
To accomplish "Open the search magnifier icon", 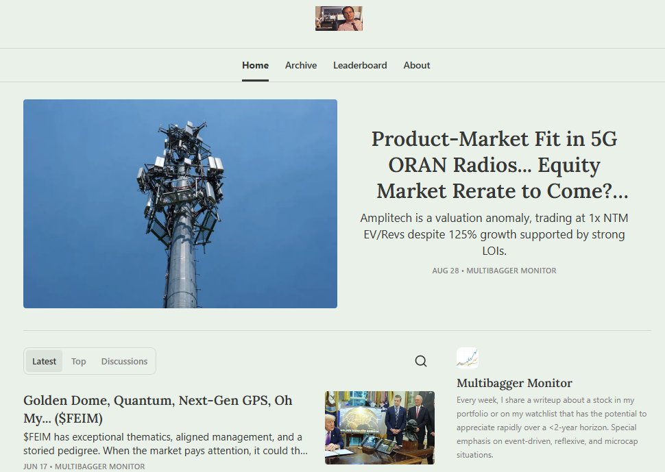I will click(421, 361).
